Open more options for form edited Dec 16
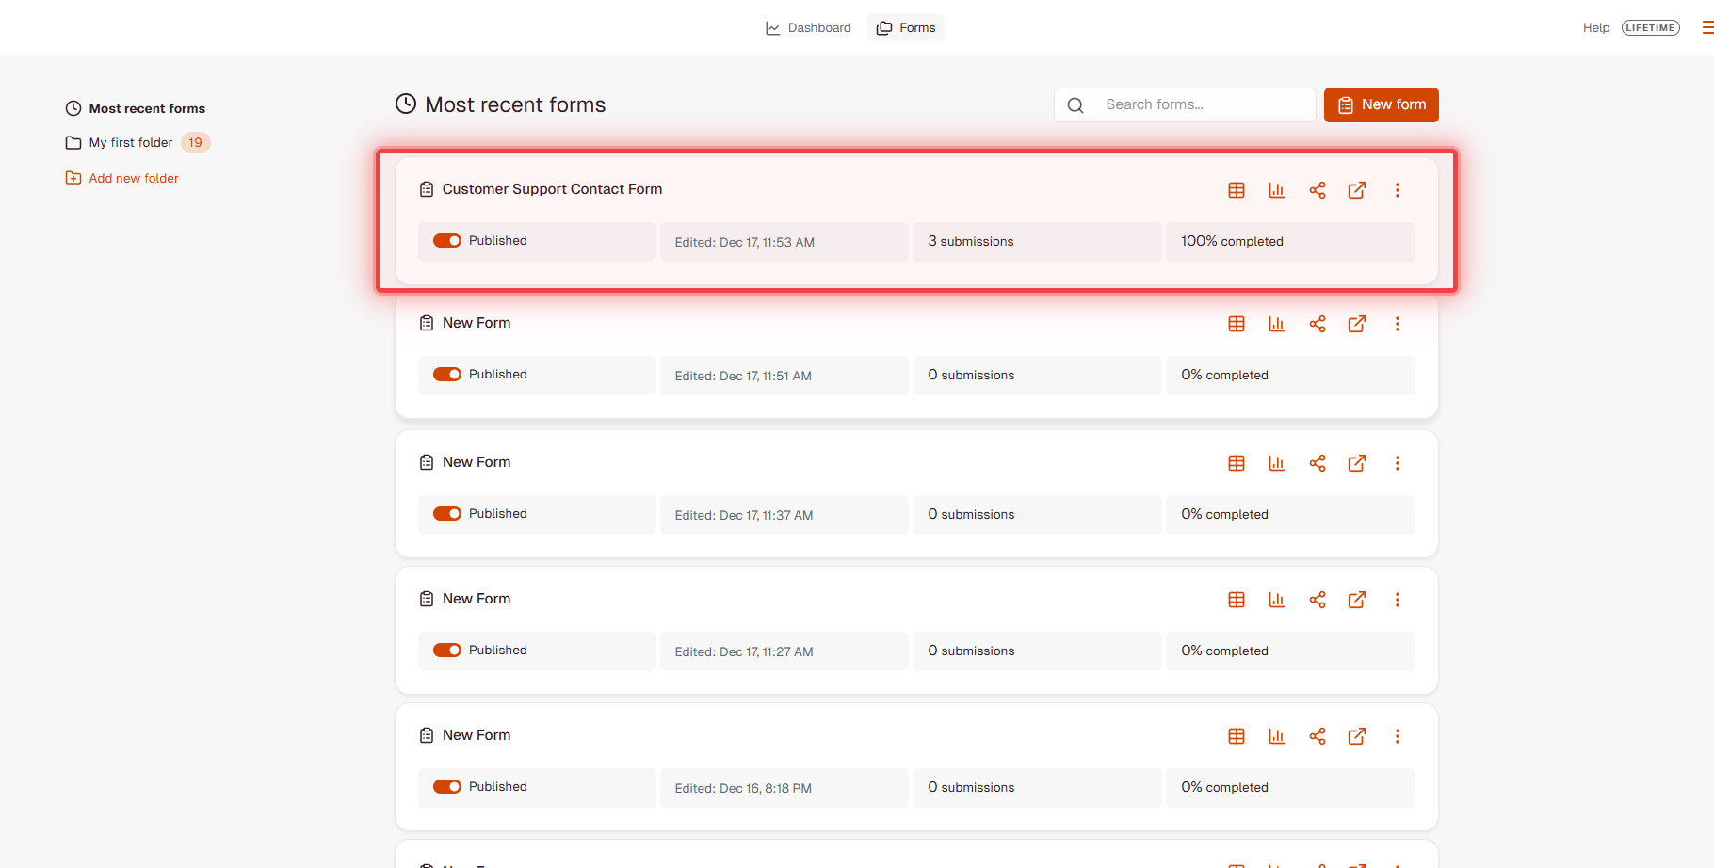This screenshot has height=868, width=1714. 1398,736
